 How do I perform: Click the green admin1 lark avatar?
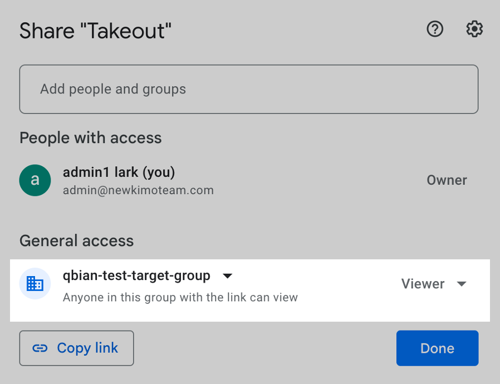pyautogui.click(x=35, y=180)
